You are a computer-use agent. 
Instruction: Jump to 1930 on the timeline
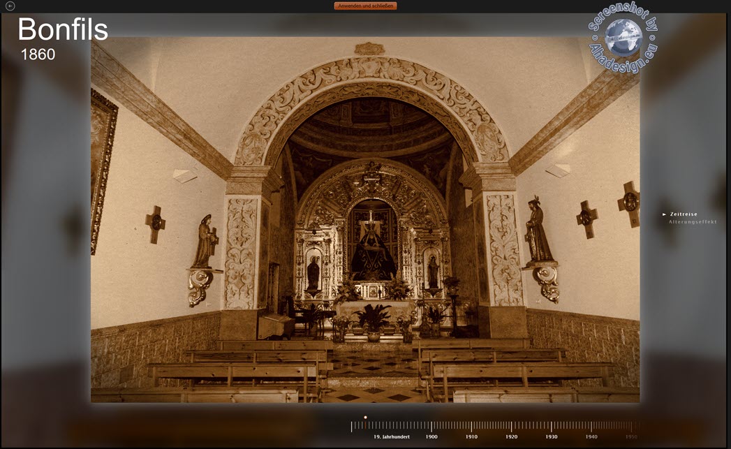point(552,437)
